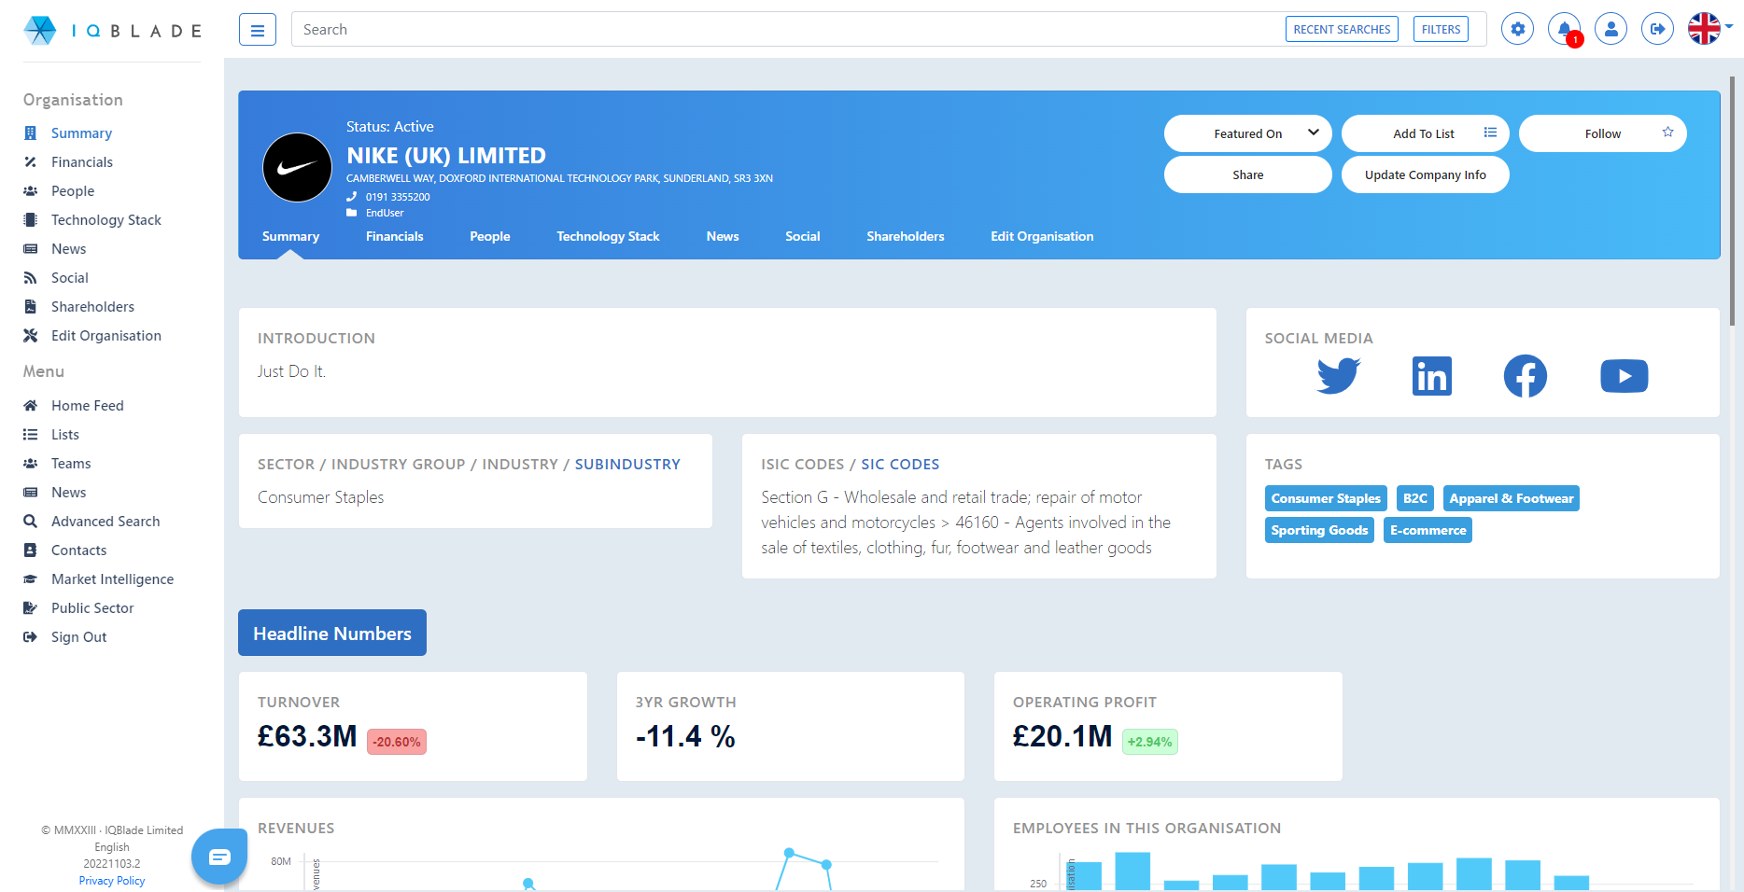Image resolution: width=1744 pixels, height=892 pixels.
Task: Click the Market Intelligence graduation icon
Action: (30, 579)
